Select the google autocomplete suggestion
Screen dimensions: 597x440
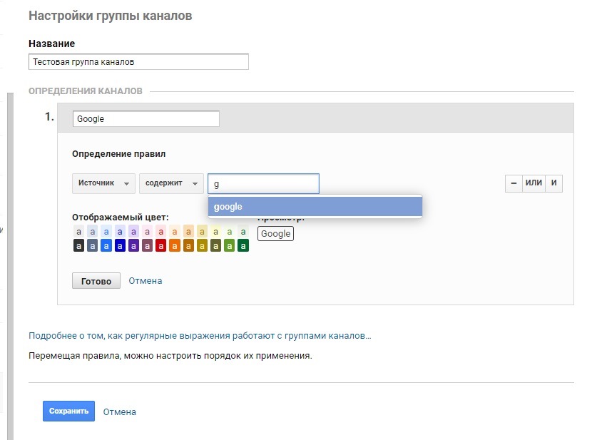tap(315, 207)
